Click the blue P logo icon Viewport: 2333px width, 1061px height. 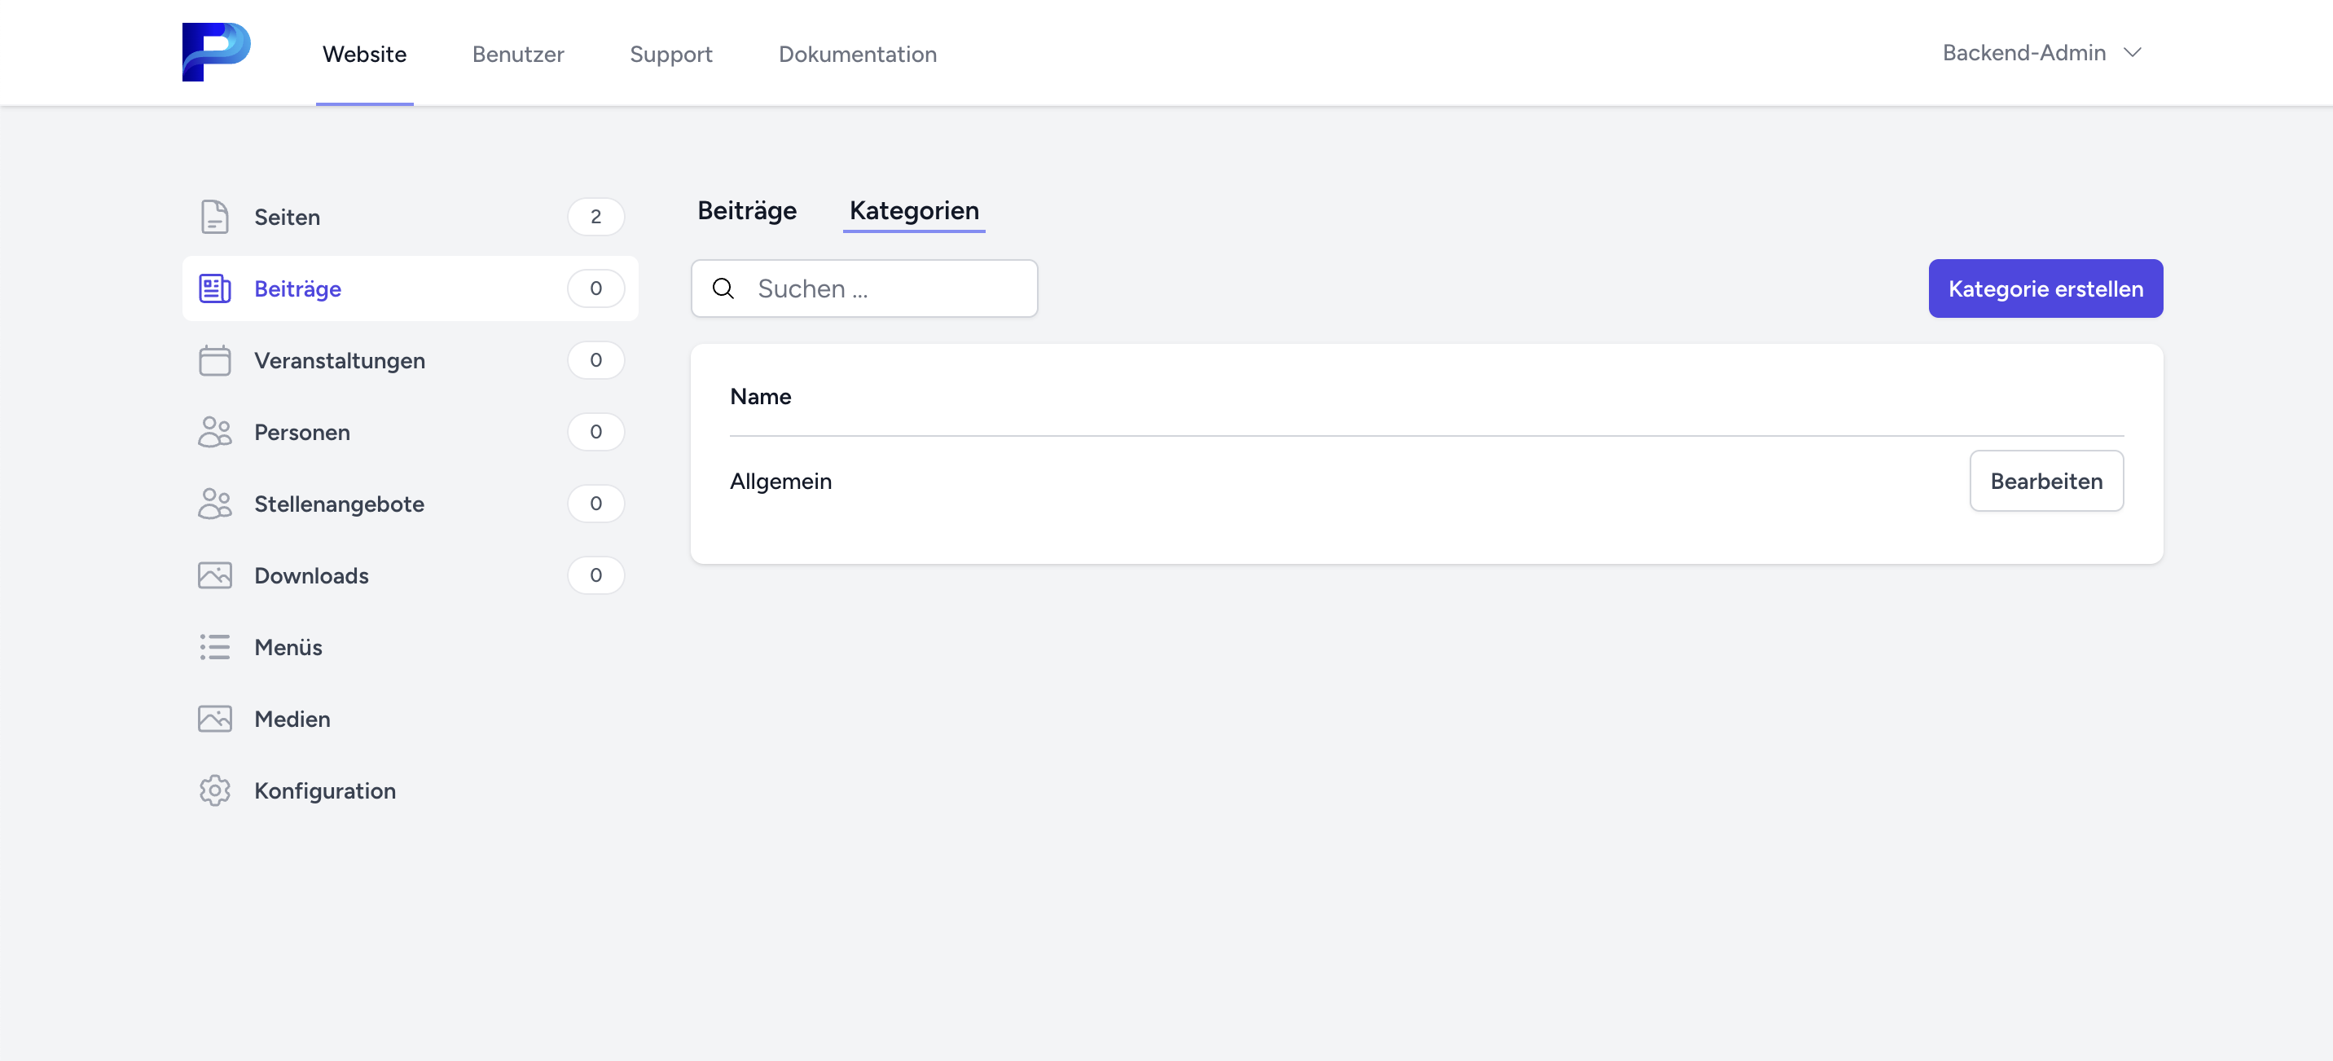[216, 51]
